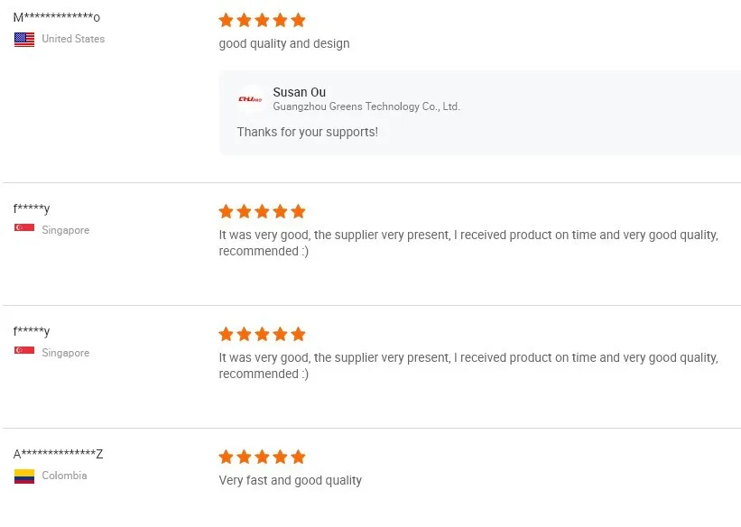Viewport: 741px width, 527px height.
Task: Click the Susan Ou supplier name
Action: 299,92
